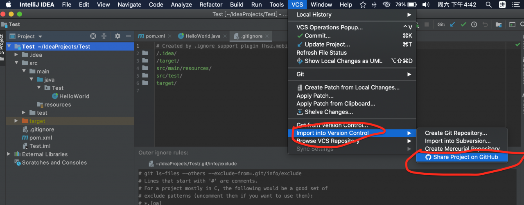This screenshot has height=205, width=524.
Task: Click the macOS volume speaker icon
Action: point(426,5)
